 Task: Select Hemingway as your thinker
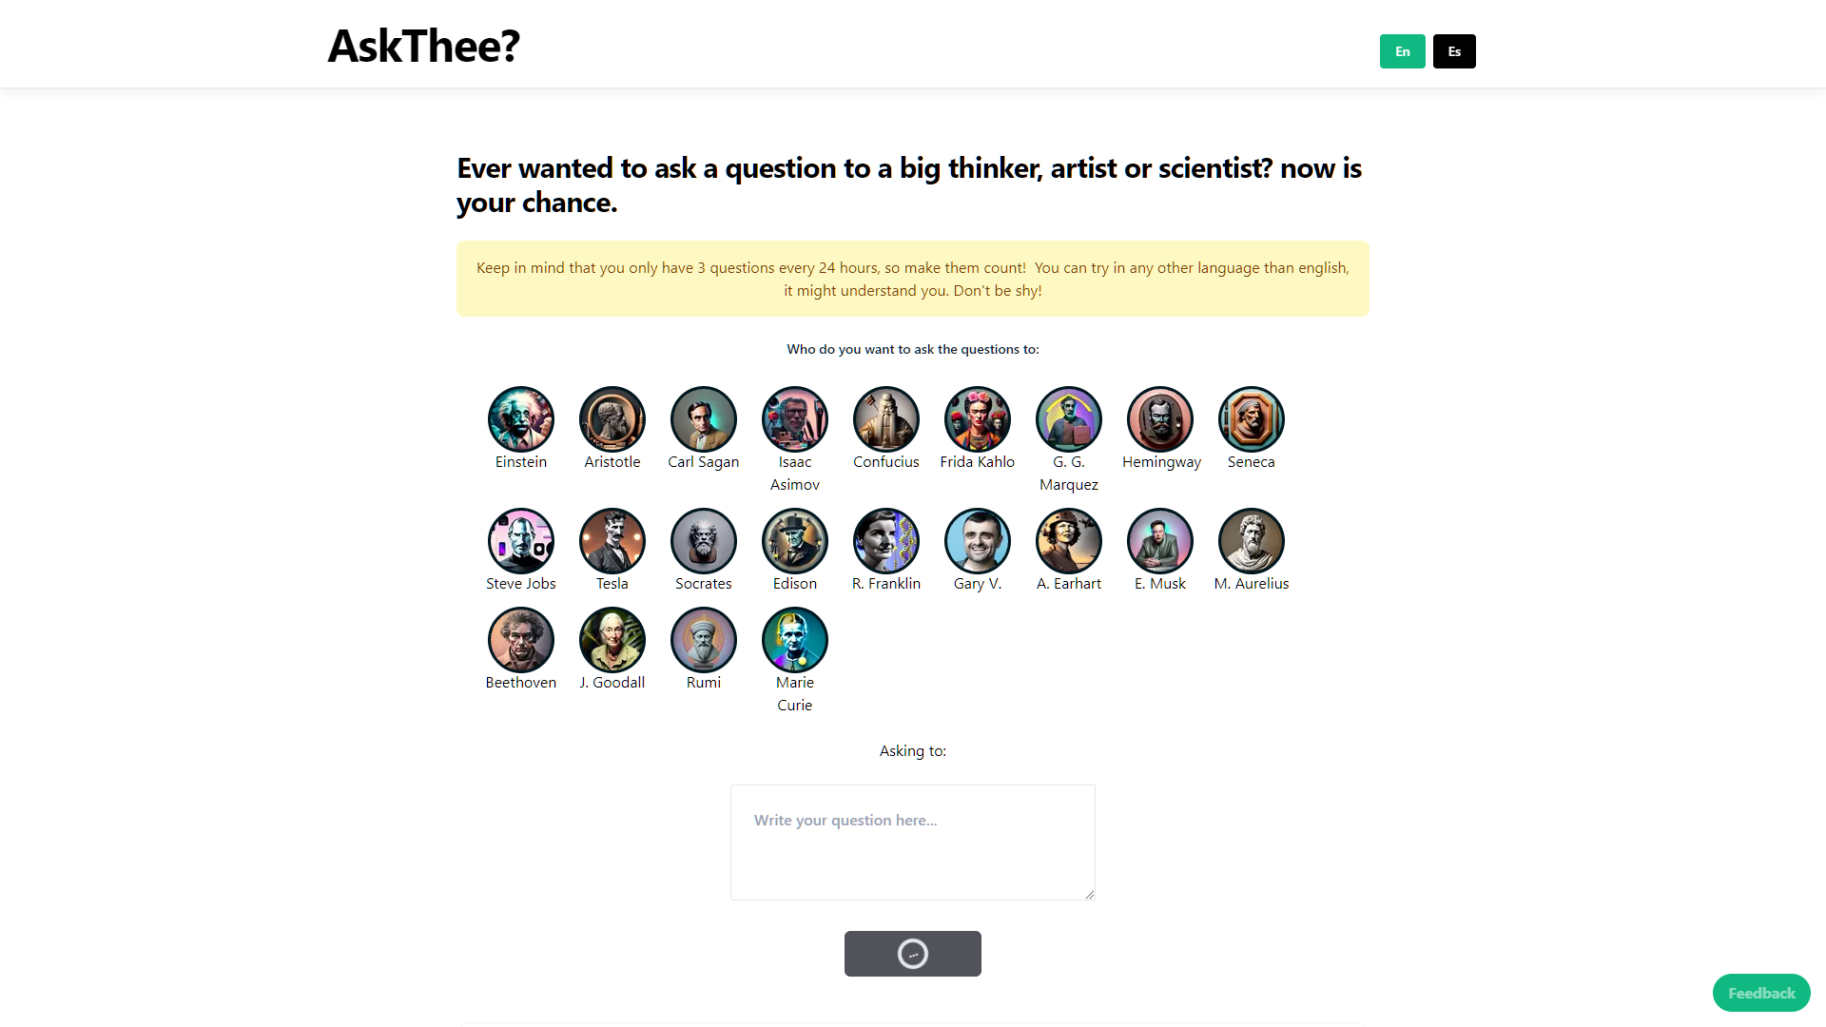pos(1159,418)
